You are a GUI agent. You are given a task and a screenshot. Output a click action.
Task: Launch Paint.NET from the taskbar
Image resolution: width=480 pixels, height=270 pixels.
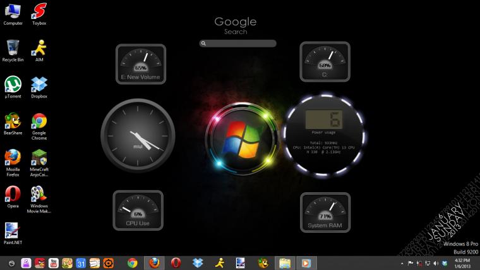[x=241, y=263]
